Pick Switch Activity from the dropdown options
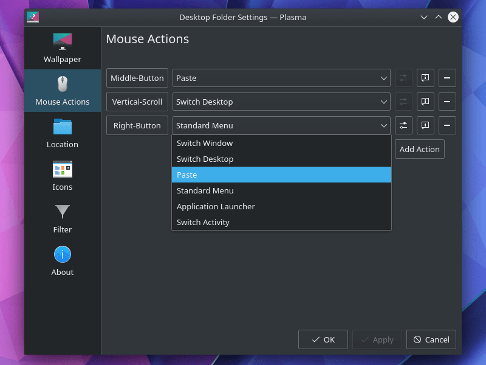Screen dimensions: 486x365 tap(281, 223)
